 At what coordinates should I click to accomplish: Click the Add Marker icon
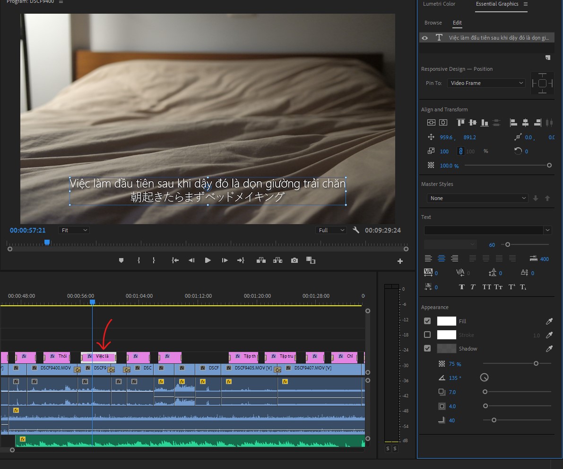coord(121,260)
